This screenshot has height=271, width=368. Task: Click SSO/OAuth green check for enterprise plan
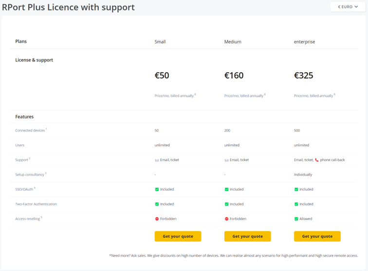coord(296,189)
